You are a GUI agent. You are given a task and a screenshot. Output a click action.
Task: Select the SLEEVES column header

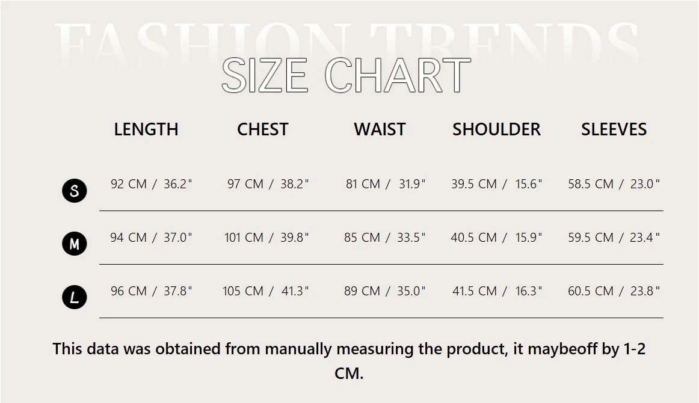[x=614, y=129]
